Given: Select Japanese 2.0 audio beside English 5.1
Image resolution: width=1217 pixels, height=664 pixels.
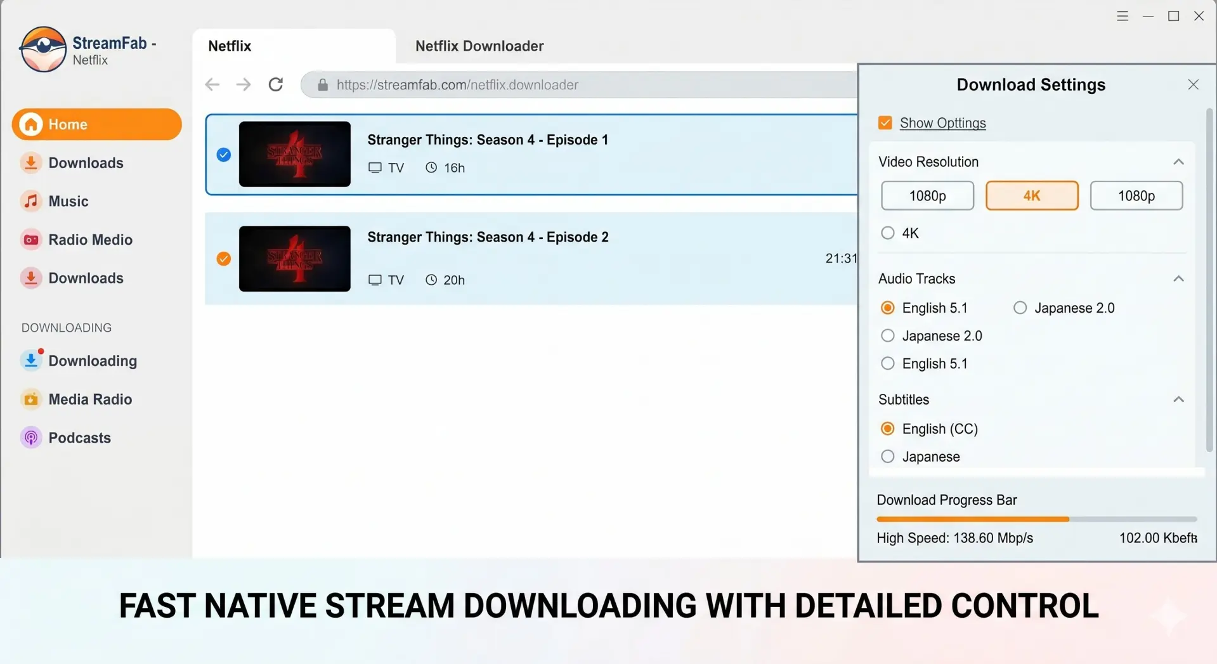Looking at the screenshot, I should [x=1020, y=308].
